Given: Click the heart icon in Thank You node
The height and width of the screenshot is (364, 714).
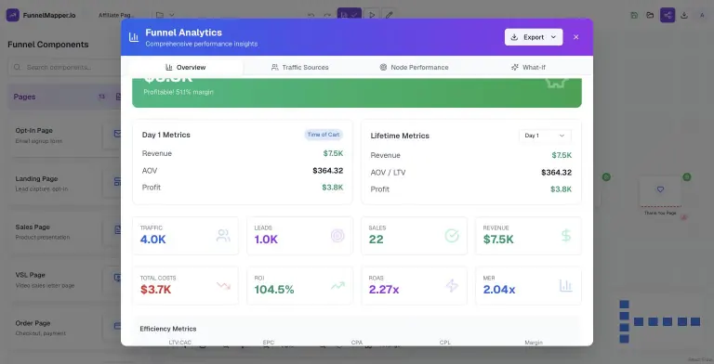Looking at the screenshot, I should point(660,189).
